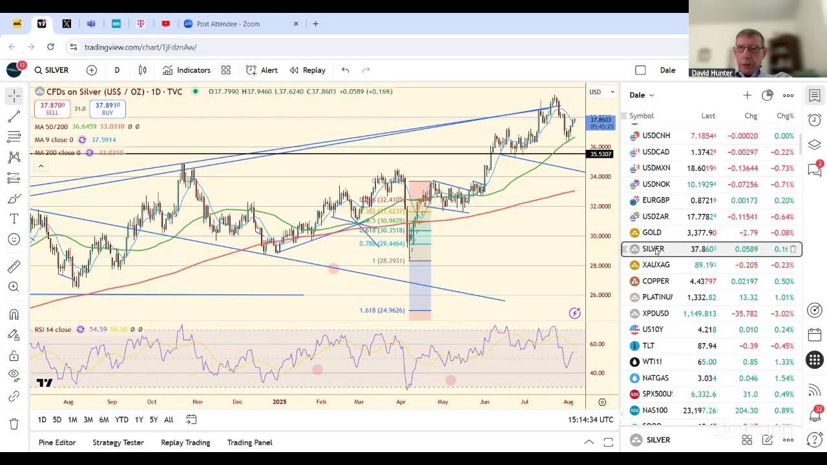Toggle hide all drawings eye icon
827x465 pixels.
14,375
